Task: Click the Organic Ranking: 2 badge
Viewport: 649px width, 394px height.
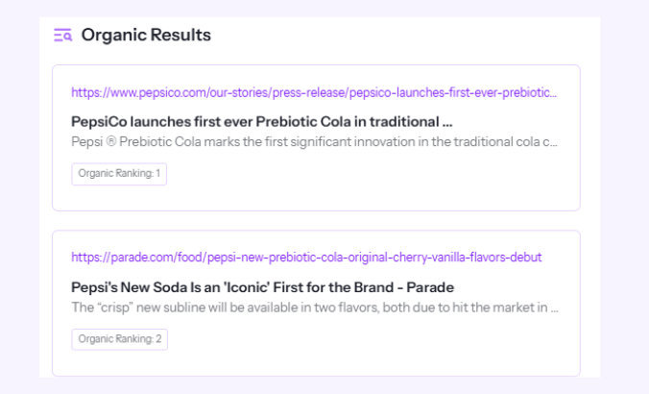Action: pyautogui.click(x=119, y=339)
